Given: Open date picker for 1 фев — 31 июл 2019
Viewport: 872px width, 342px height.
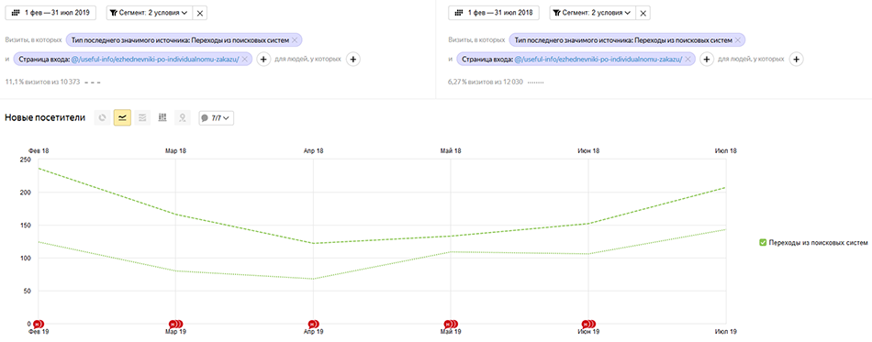Looking at the screenshot, I should [50, 12].
